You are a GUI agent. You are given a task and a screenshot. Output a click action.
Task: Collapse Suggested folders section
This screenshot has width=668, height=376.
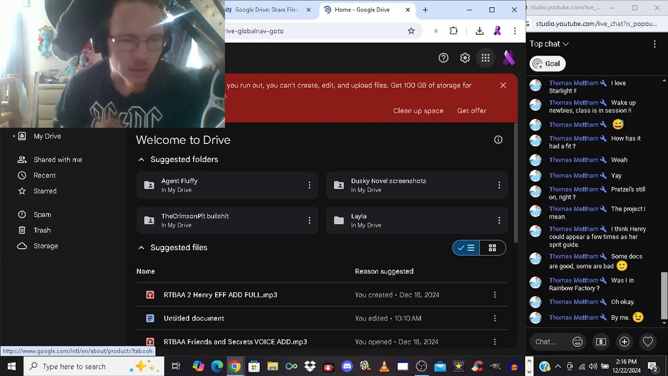point(141,160)
